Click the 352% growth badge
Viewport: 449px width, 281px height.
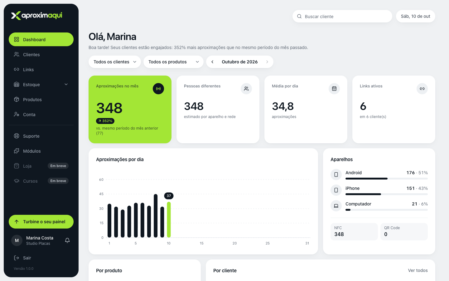[x=105, y=121]
